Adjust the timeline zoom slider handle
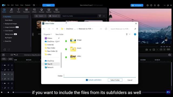The width and height of the screenshot is (173, 97). [x=8, y=92]
